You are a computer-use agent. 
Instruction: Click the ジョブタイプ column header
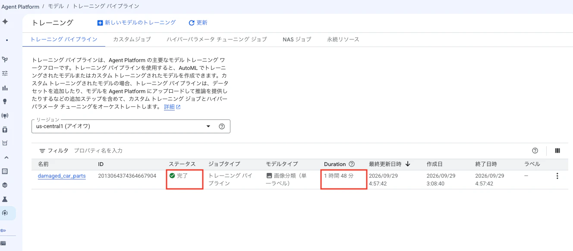[224, 164]
